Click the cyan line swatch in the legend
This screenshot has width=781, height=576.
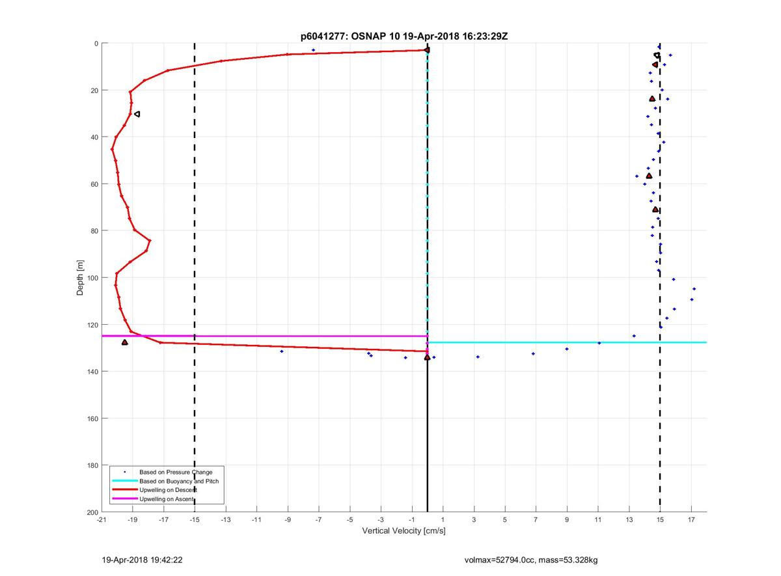click(124, 481)
